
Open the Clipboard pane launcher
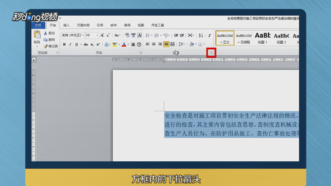pyautogui.click(x=57, y=53)
